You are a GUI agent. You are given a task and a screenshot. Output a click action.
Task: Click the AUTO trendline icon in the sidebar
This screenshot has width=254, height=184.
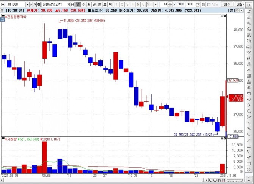[x=249, y=47]
